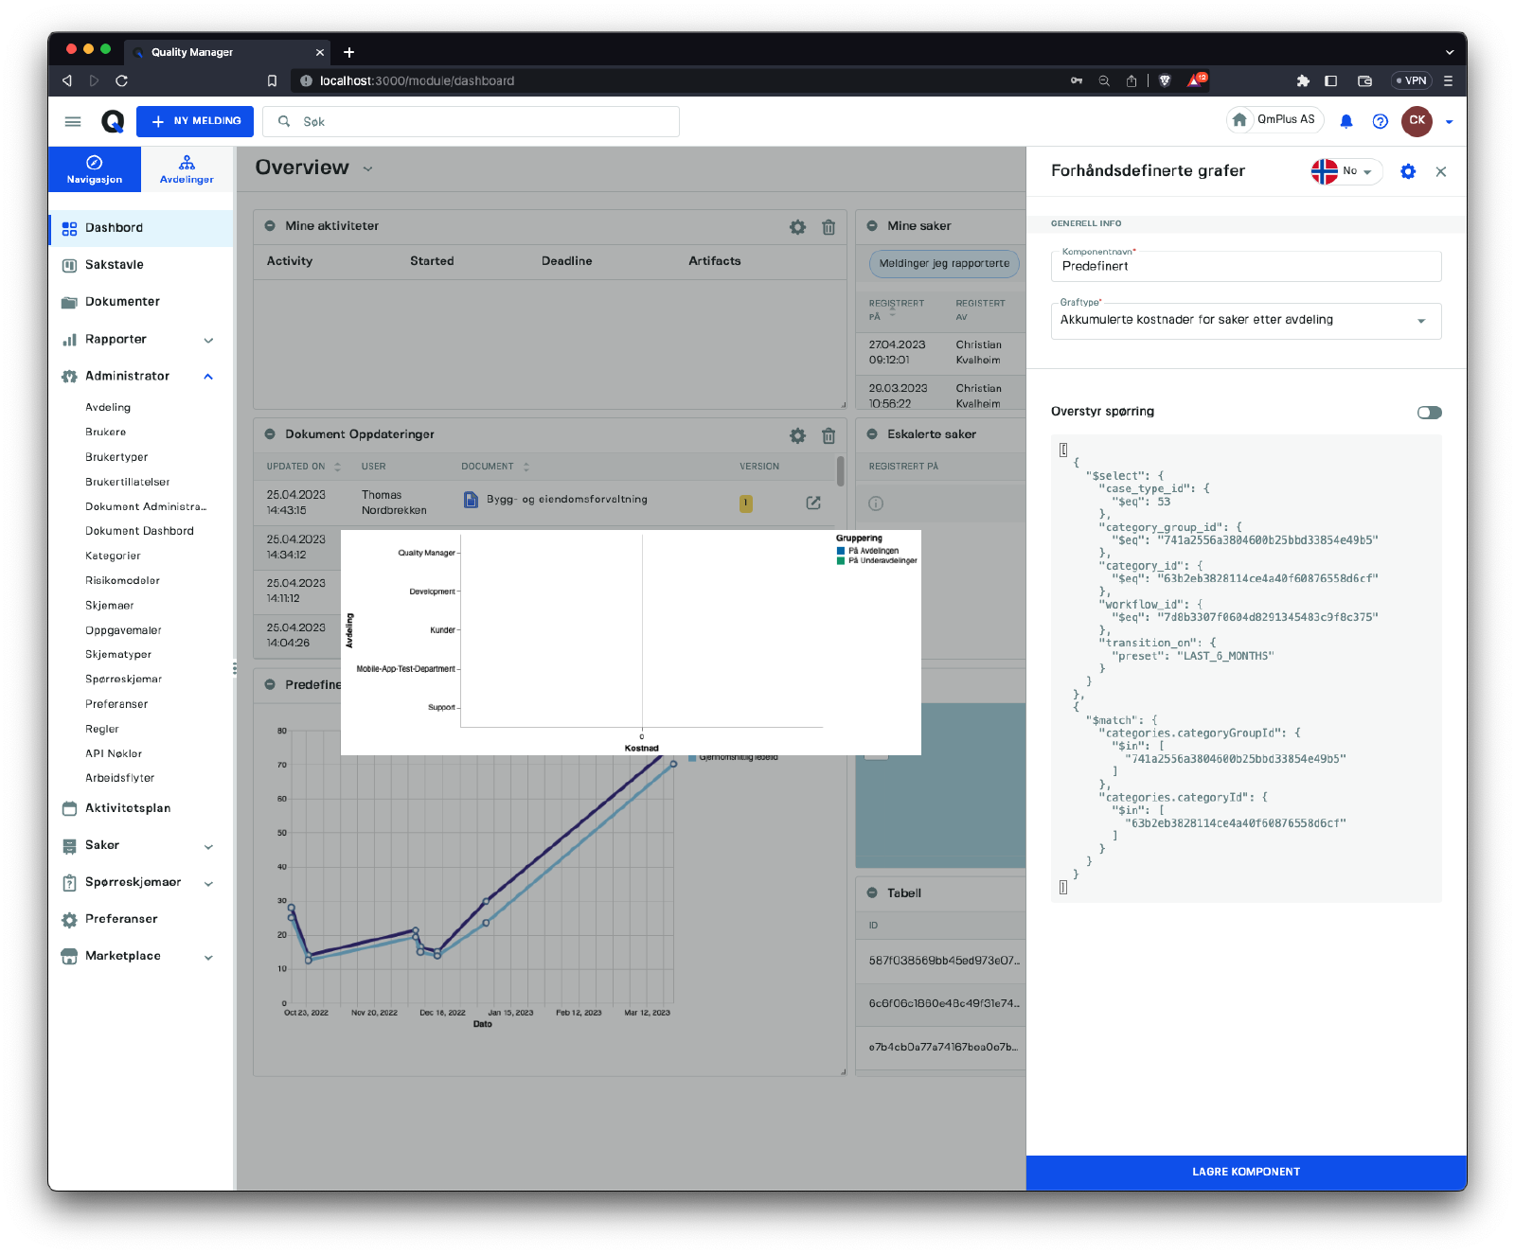Click the hamburger menu icon
1515x1254 pixels.
(73, 121)
